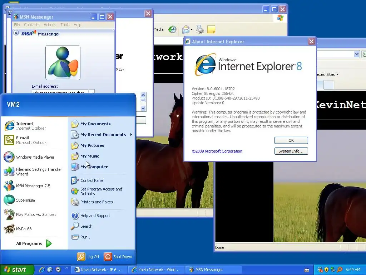The width and height of the screenshot is (366, 275).
Task: Expand All Programs list
Action: click(34, 243)
